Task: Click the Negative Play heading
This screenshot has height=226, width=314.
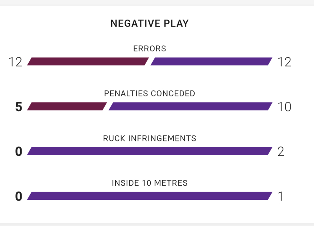Action: [x=150, y=24]
